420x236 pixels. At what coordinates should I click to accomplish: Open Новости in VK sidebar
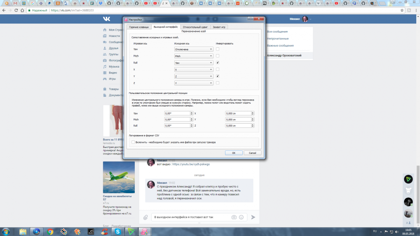coord(114,36)
